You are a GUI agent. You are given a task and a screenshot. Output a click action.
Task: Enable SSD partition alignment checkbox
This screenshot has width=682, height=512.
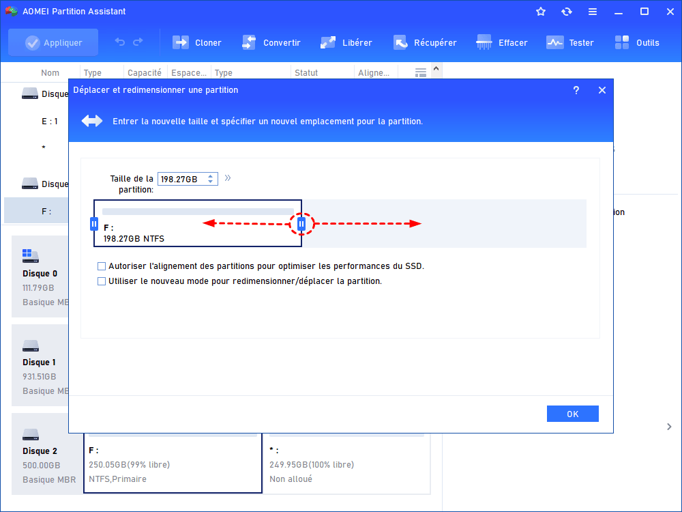102,266
